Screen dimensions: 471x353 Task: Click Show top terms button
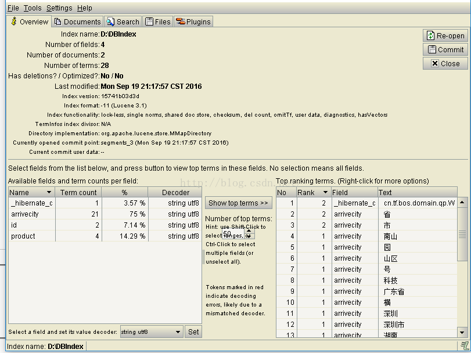[239, 203]
